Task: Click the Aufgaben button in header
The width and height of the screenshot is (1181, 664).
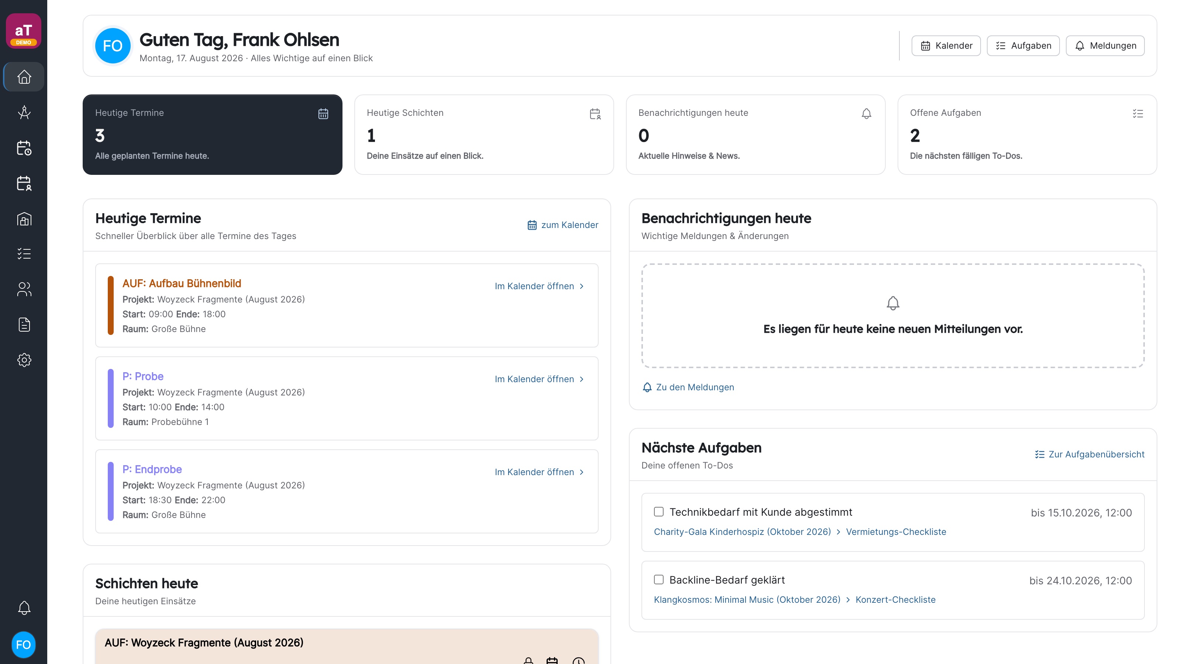Action: click(x=1023, y=46)
